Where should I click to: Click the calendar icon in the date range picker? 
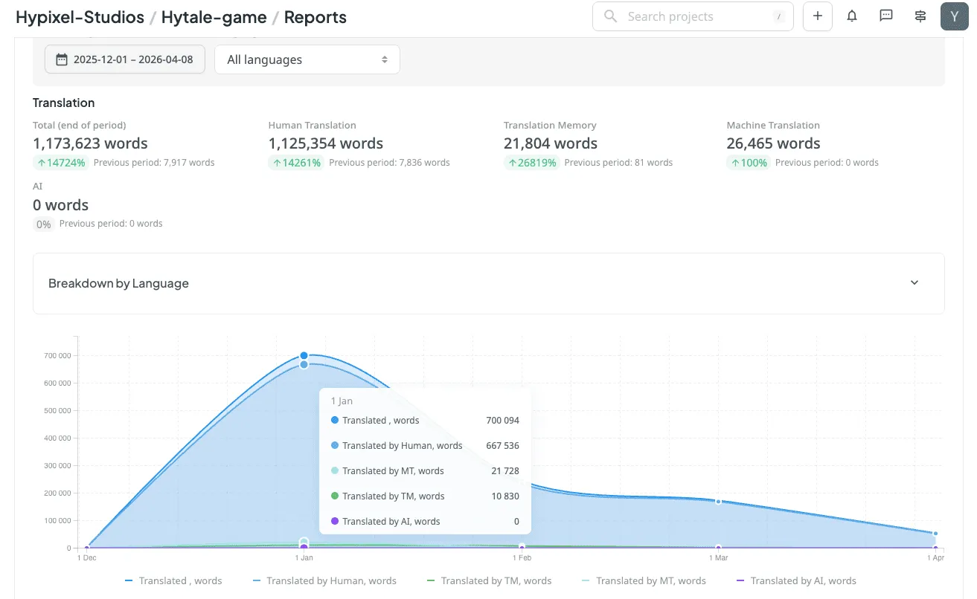click(61, 59)
